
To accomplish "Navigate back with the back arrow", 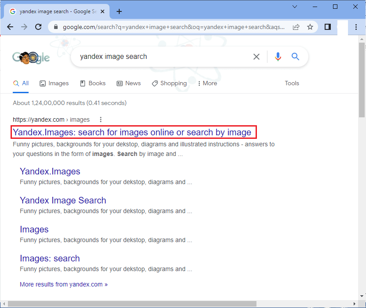I will pos(10,27).
